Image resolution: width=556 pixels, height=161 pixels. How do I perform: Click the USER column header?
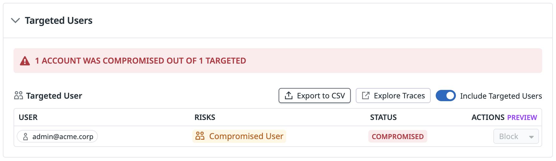(x=28, y=117)
